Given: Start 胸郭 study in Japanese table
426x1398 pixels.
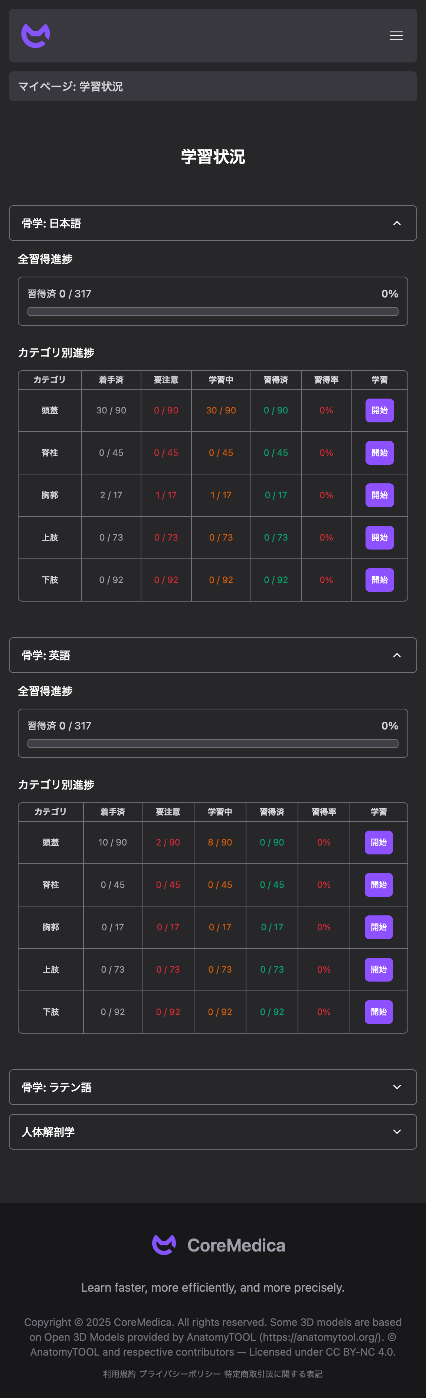Looking at the screenshot, I should 380,495.
